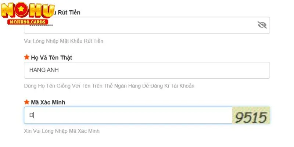Click the hint Vui Lòng Nhập Mật Khẩu Rút Tiền
294x147 pixels.
(x=64, y=41)
